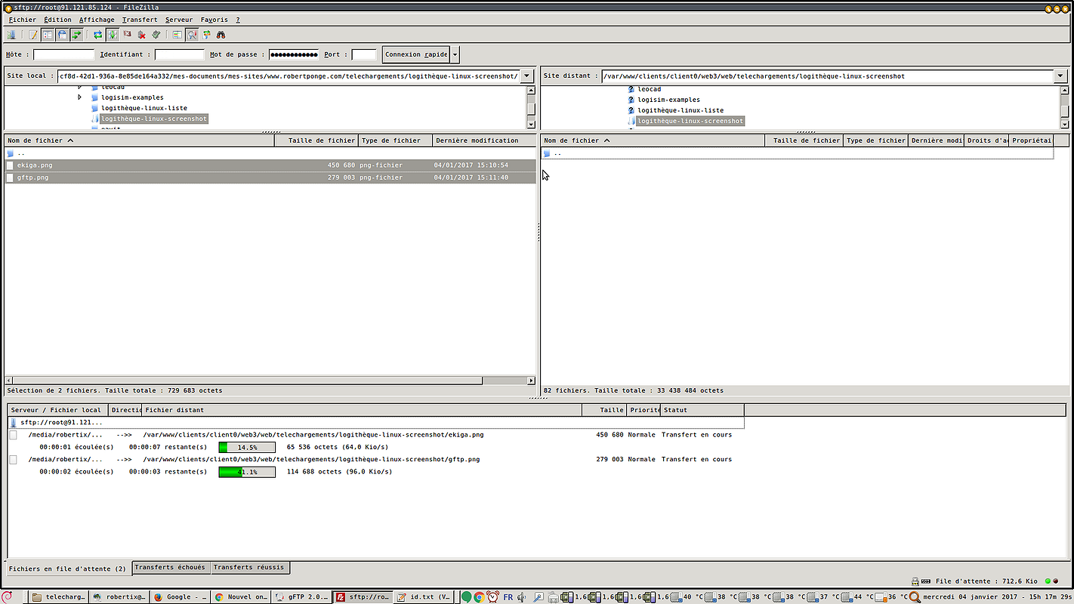The width and height of the screenshot is (1074, 604).
Task: Open the Firefox Google taskbar window
Action: pyautogui.click(x=180, y=596)
